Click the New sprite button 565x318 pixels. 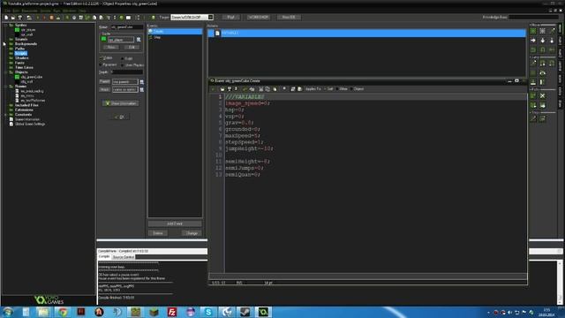(x=111, y=47)
